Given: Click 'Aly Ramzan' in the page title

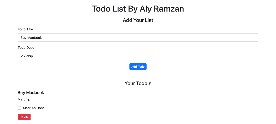Looking at the screenshot, I should pos(162,9).
